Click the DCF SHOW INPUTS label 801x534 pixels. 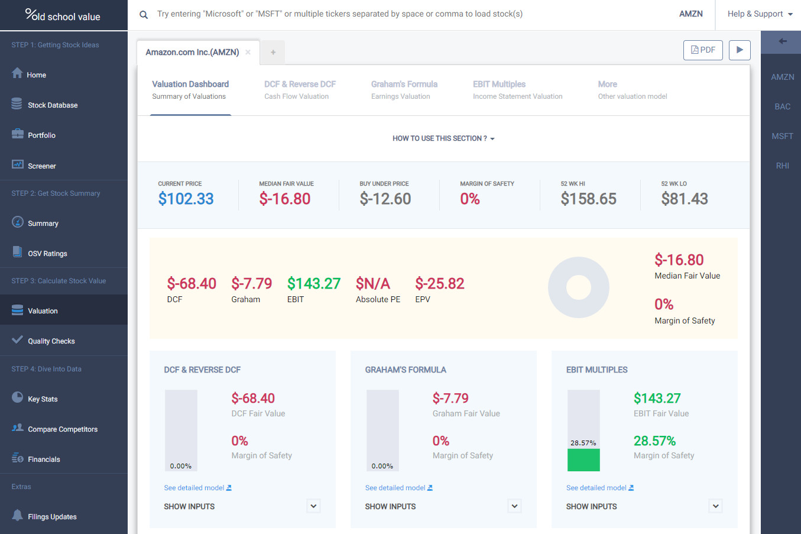[189, 506]
